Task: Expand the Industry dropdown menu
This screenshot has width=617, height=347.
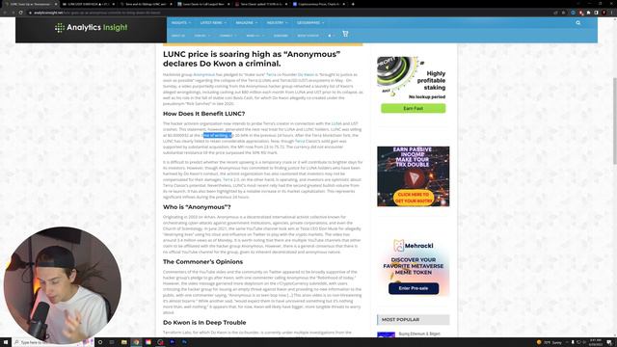Action: click(x=278, y=23)
